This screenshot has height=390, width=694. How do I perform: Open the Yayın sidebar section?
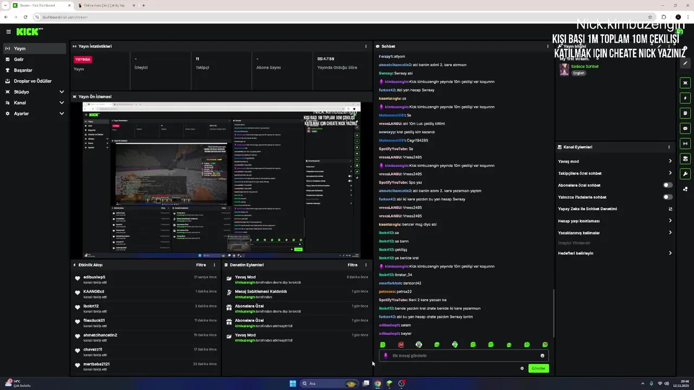pyautogui.click(x=35, y=49)
